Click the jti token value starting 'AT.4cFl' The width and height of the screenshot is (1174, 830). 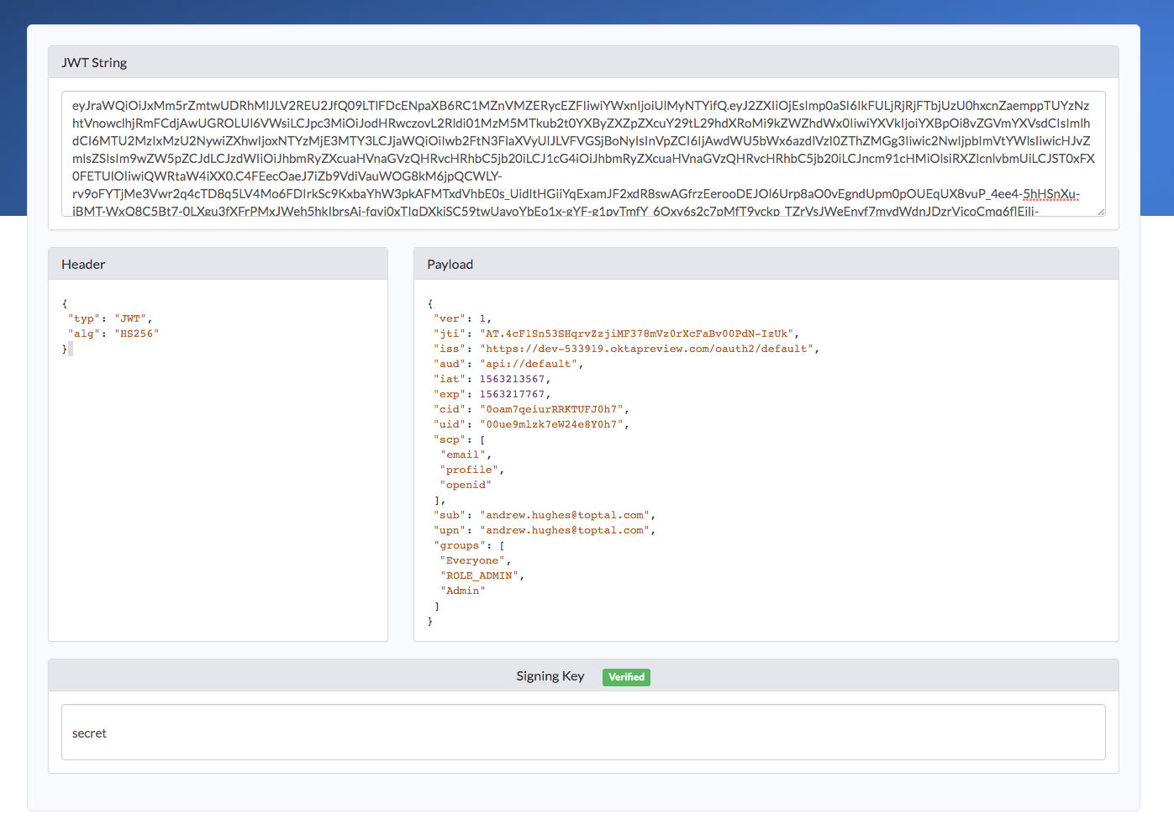tap(637, 334)
